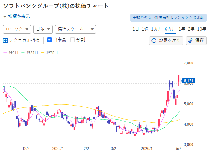Select the 1週 period tab
The height and width of the screenshot is (154, 210).
(x=145, y=29)
